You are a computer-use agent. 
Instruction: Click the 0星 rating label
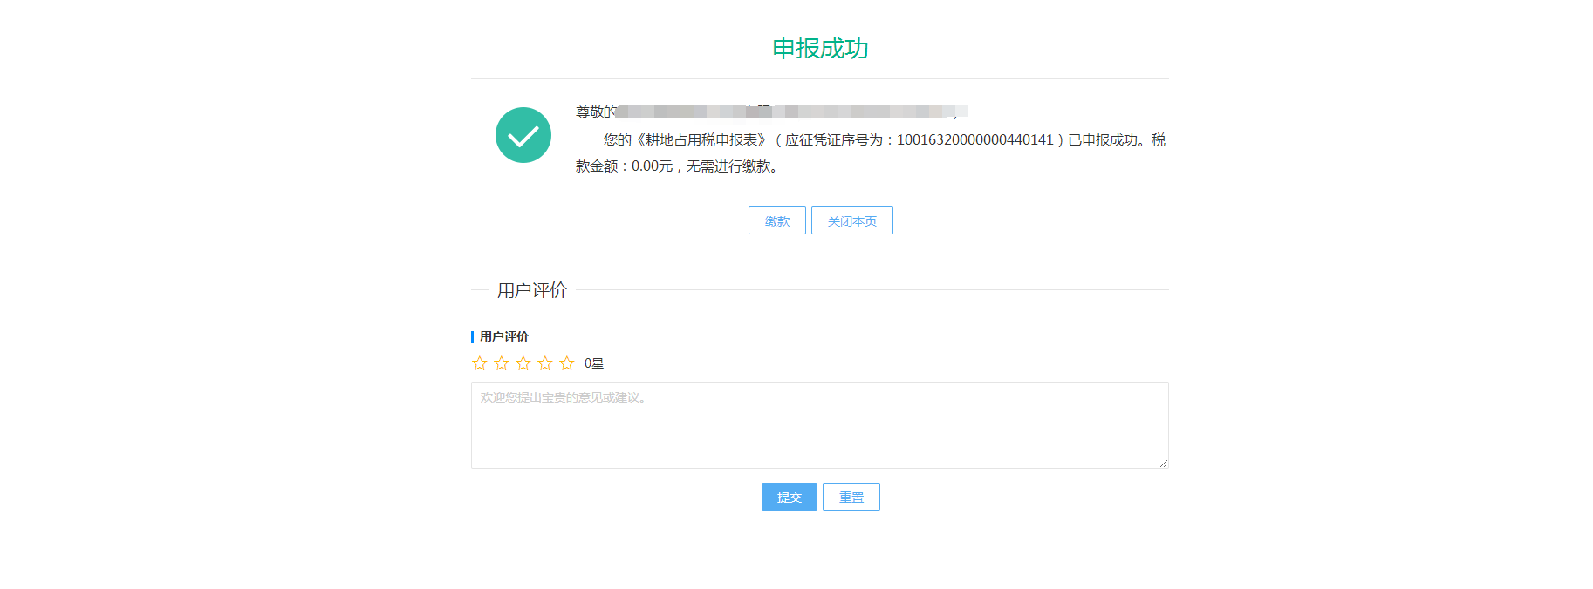coord(593,363)
